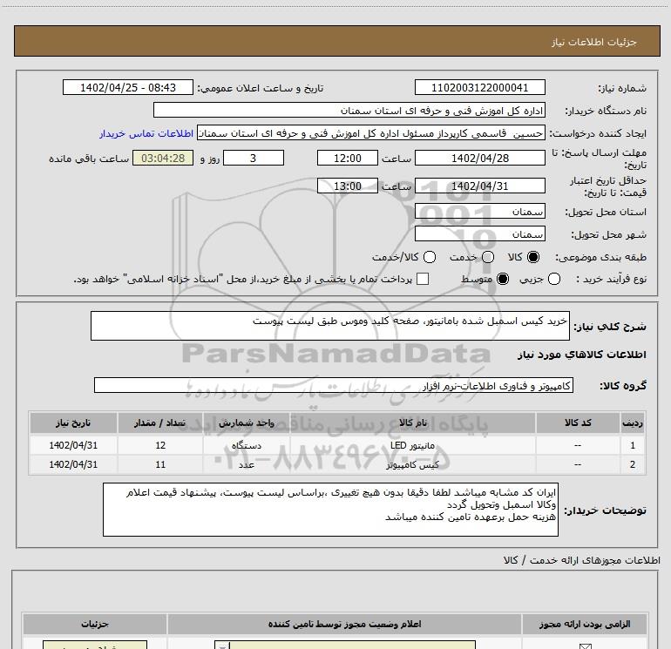
Task: Tick the اسناد خزانه اسلامی payment checkbox
Action: [x=423, y=279]
